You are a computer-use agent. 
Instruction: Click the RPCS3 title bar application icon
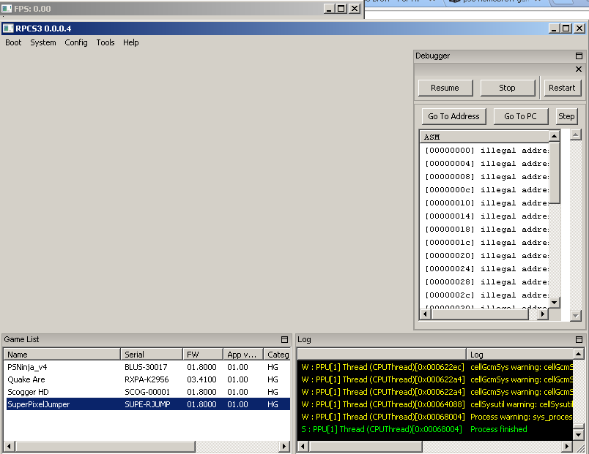tap(7, 29)
